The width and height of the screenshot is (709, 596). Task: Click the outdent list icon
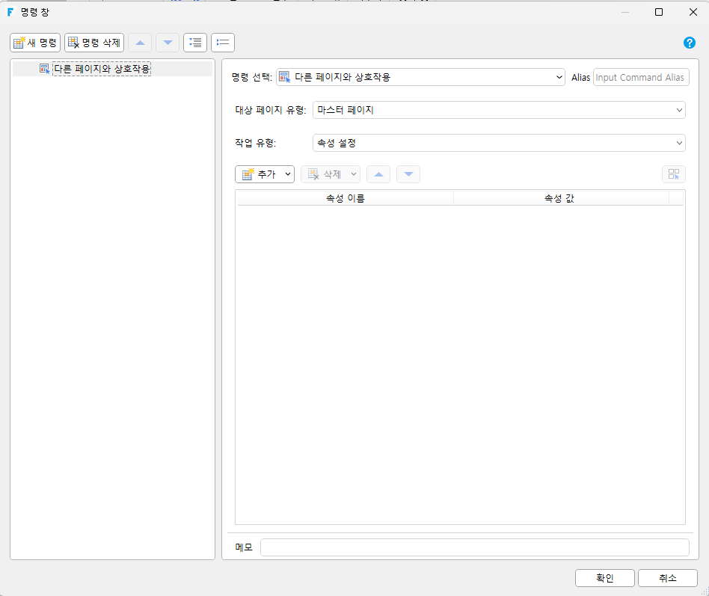click(223, 43)
